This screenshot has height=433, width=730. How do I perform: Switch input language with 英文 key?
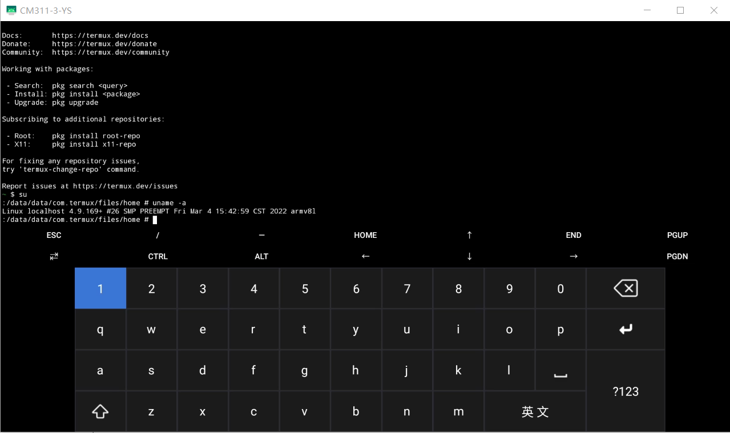pyautogui.click(x=535, y=412)
